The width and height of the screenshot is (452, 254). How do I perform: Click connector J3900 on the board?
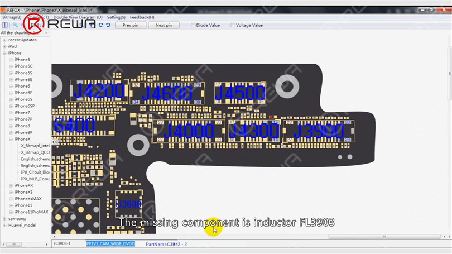pos(319,131)
